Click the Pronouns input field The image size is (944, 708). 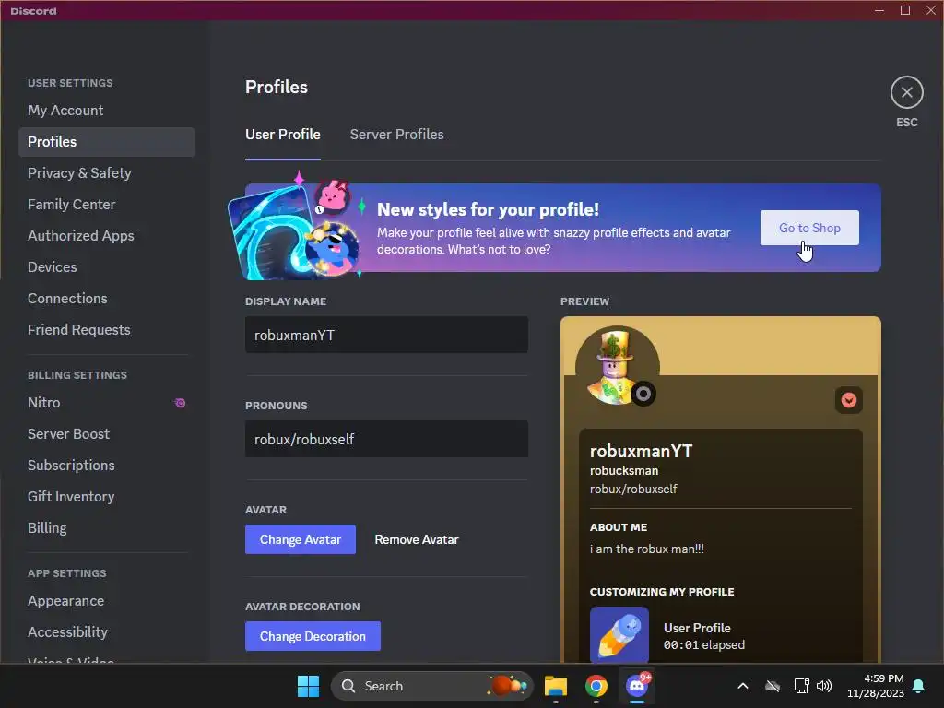[x=386, y=440]
